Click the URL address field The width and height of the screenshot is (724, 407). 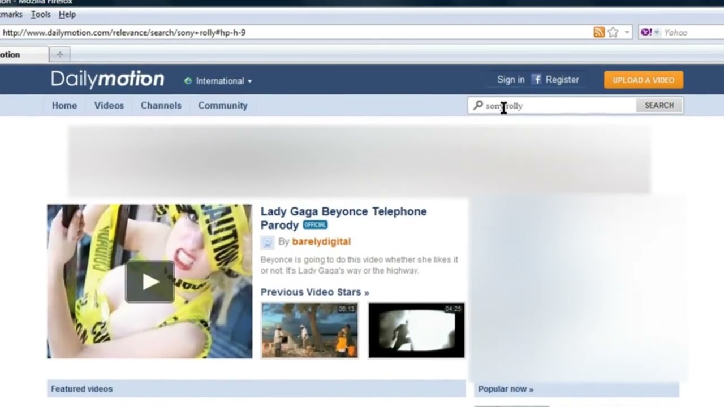(294, 33)
